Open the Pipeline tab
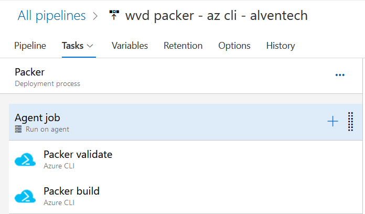365x214 pixels. click(x=30, y=46)
